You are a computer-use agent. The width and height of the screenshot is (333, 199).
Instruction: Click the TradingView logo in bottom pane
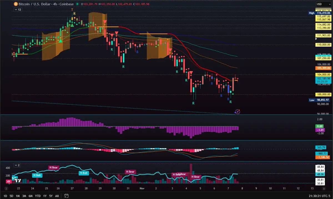[x=18, y=180]
